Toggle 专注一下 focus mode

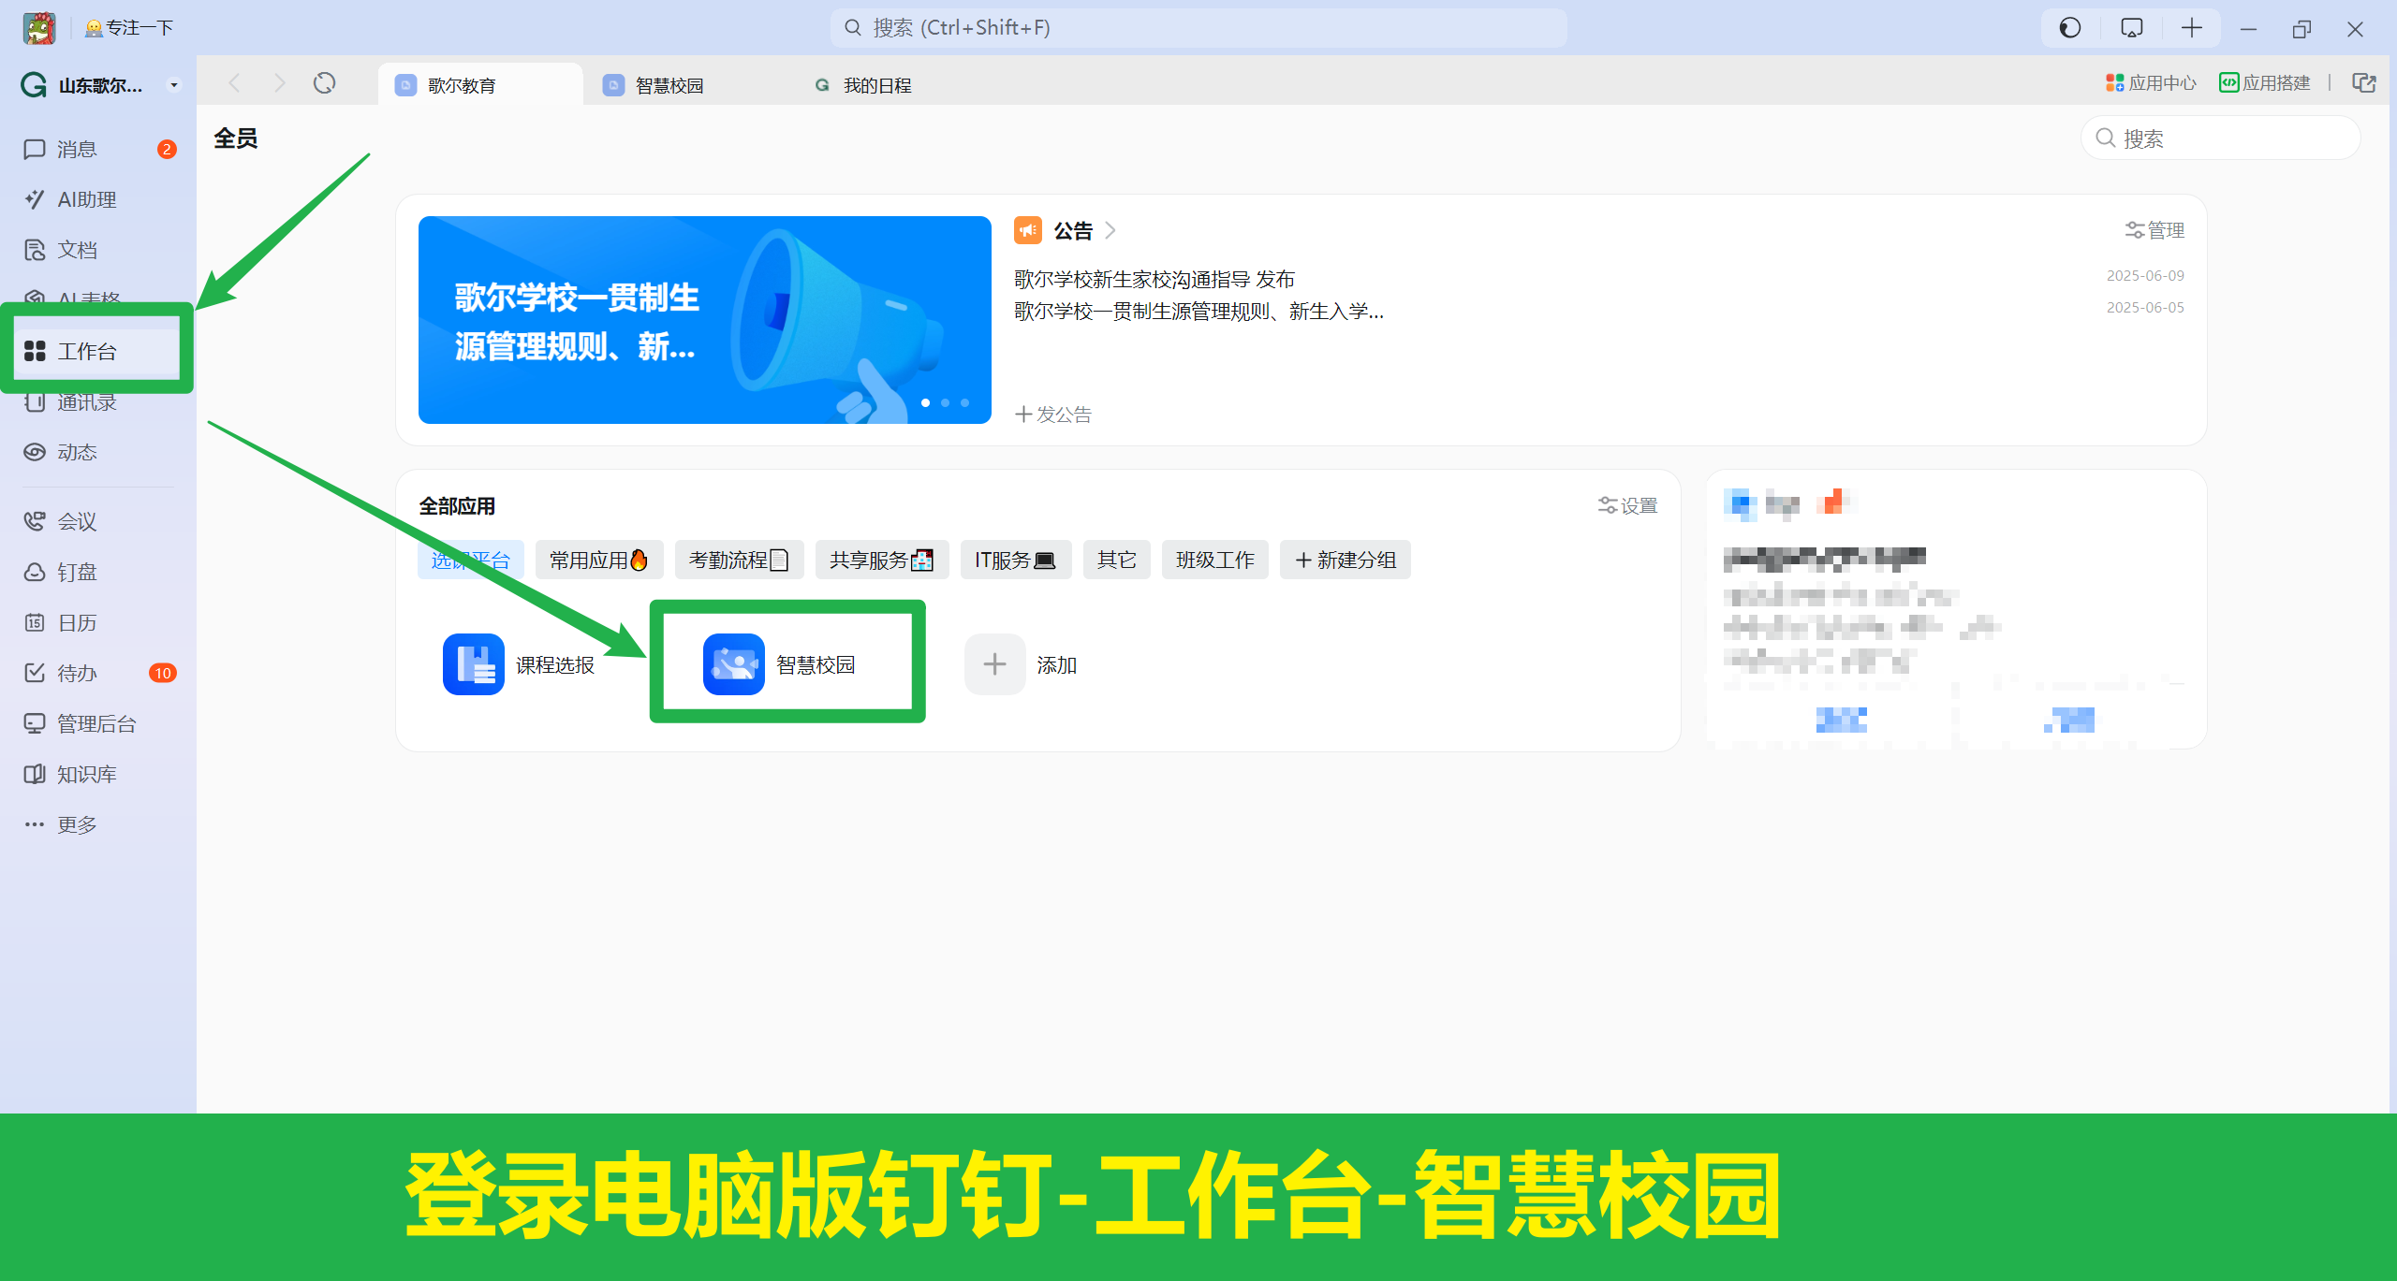pyautogui.click(x=130, y=28)
